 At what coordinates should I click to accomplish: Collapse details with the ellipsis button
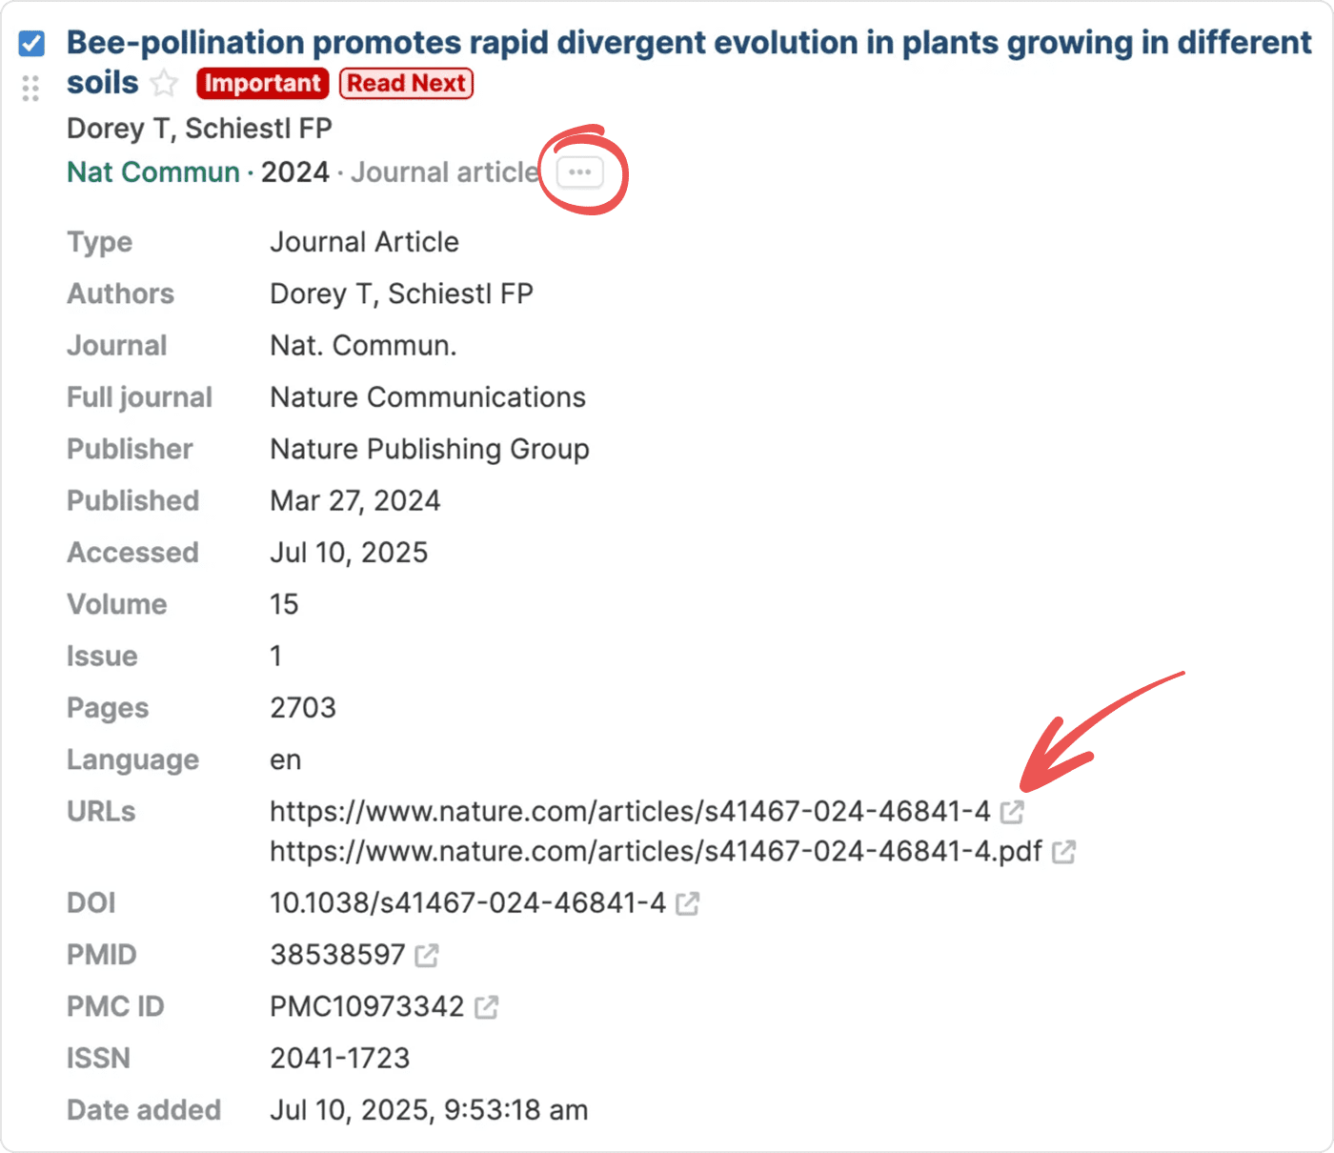[x=580, y=172]
